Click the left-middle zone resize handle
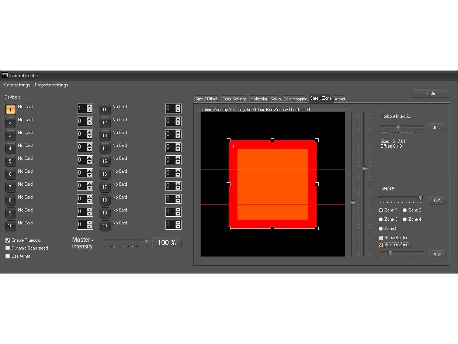The height and width of the screenshot is (344, 458). [229, 184]
